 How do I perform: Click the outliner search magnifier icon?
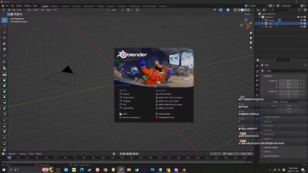273,10
